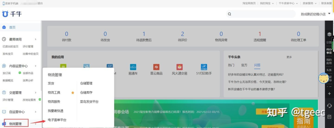Expand the 最常使用 chevron
The height and width of the screenshot is (128, 334).
pyautogui.click(x=36, y=39)
